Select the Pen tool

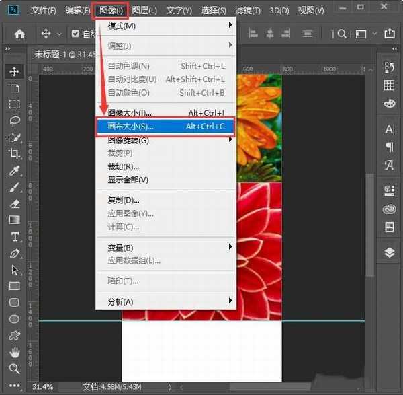14,253
